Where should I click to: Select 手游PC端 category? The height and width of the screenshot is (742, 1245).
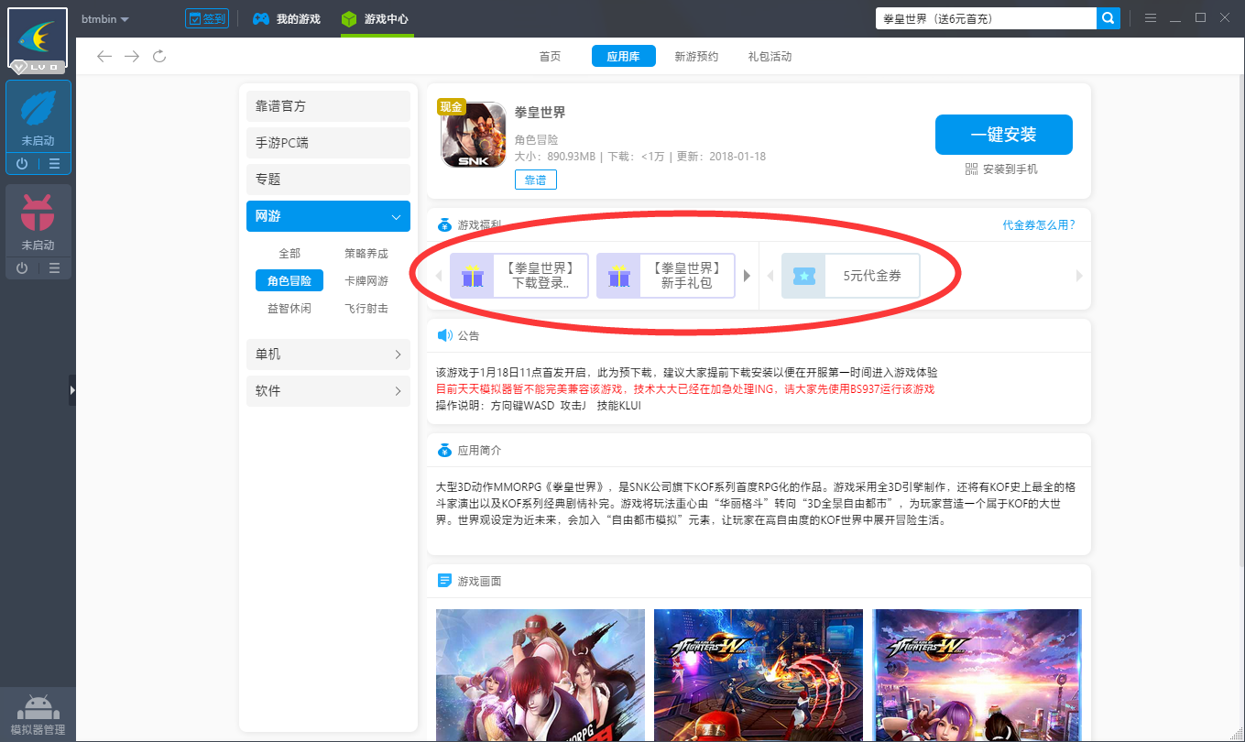click(328, 143)
